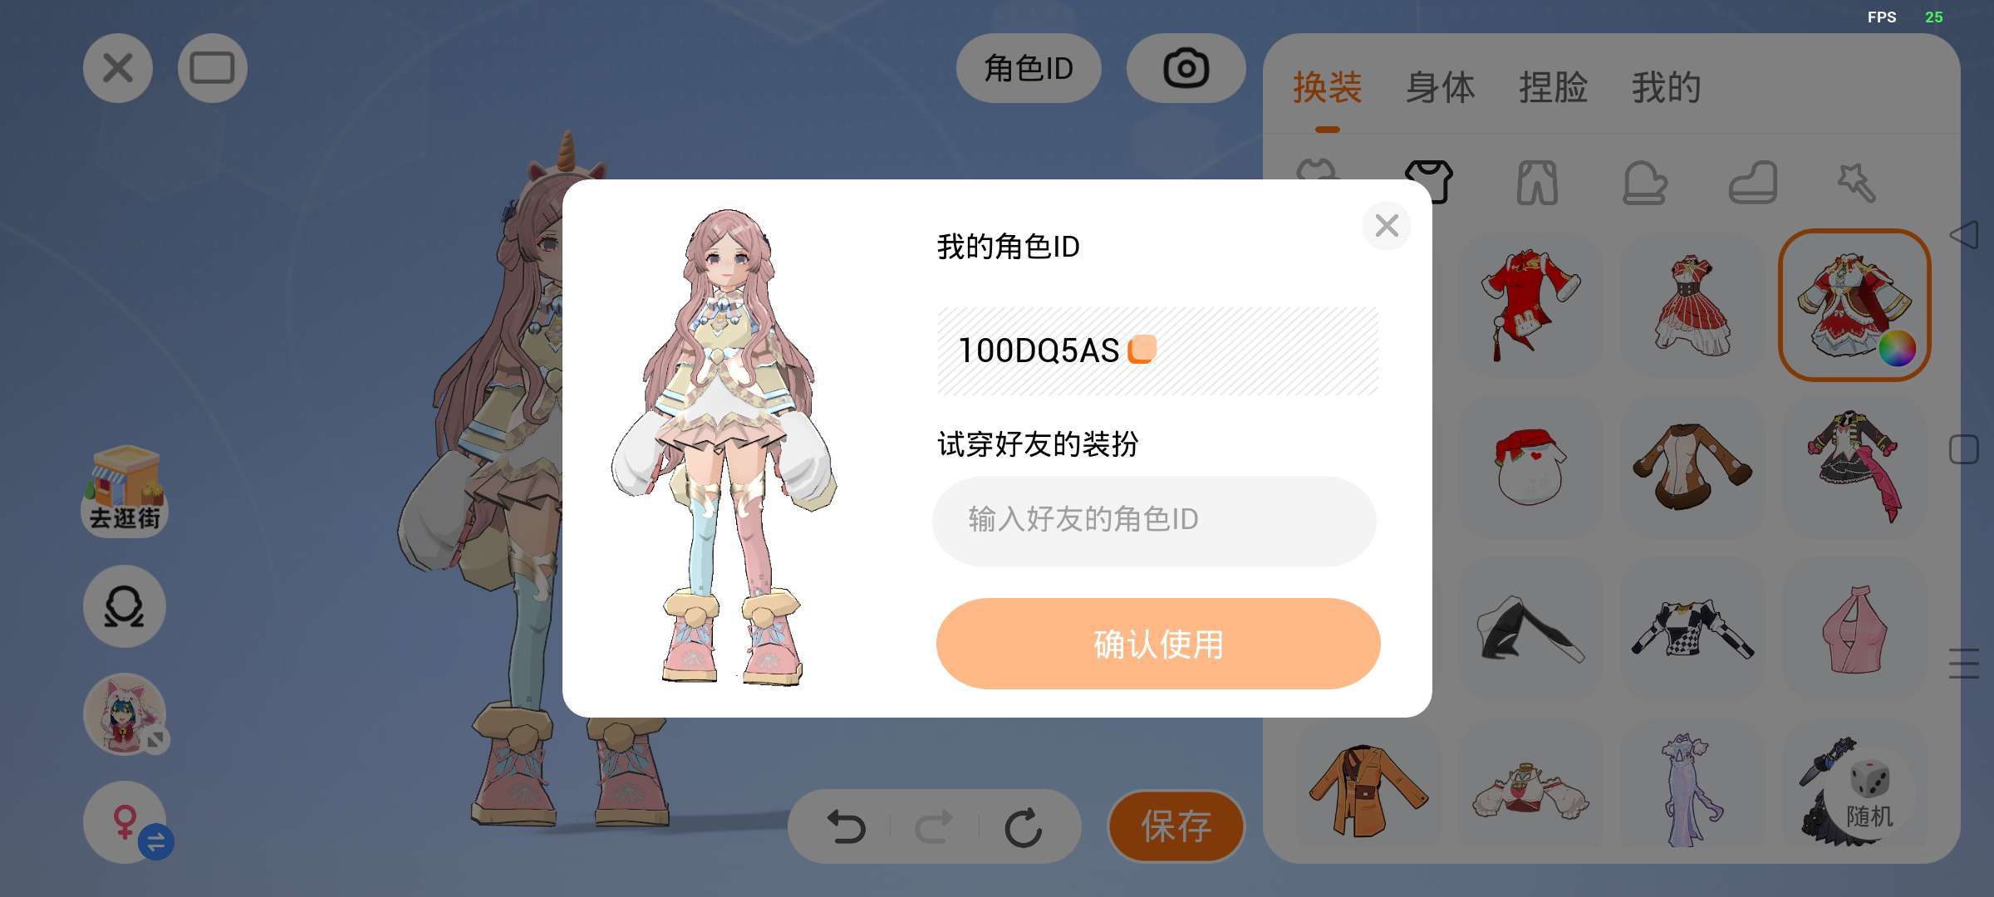Click the reset circular arrow icon
Screen dimensions: 1994x897
tap(1023, 827)
